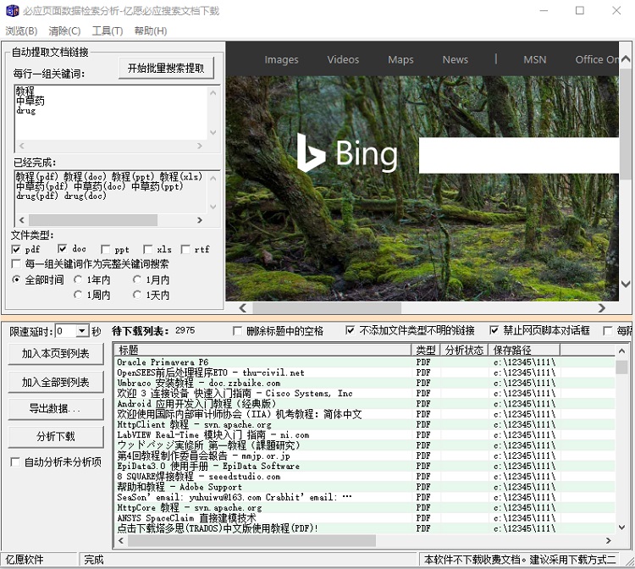The image size is (635, 569).
Task: Open Videos link in Bing header
Action: coord(343,59)
